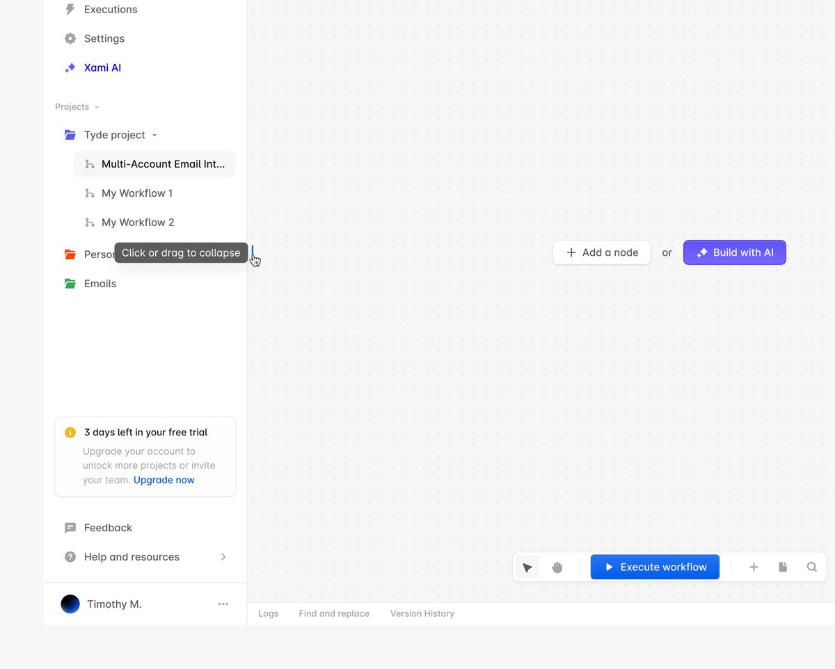Select the Tyde project label
This screenshot has height=669, width=835.
(x=115, y=135)
